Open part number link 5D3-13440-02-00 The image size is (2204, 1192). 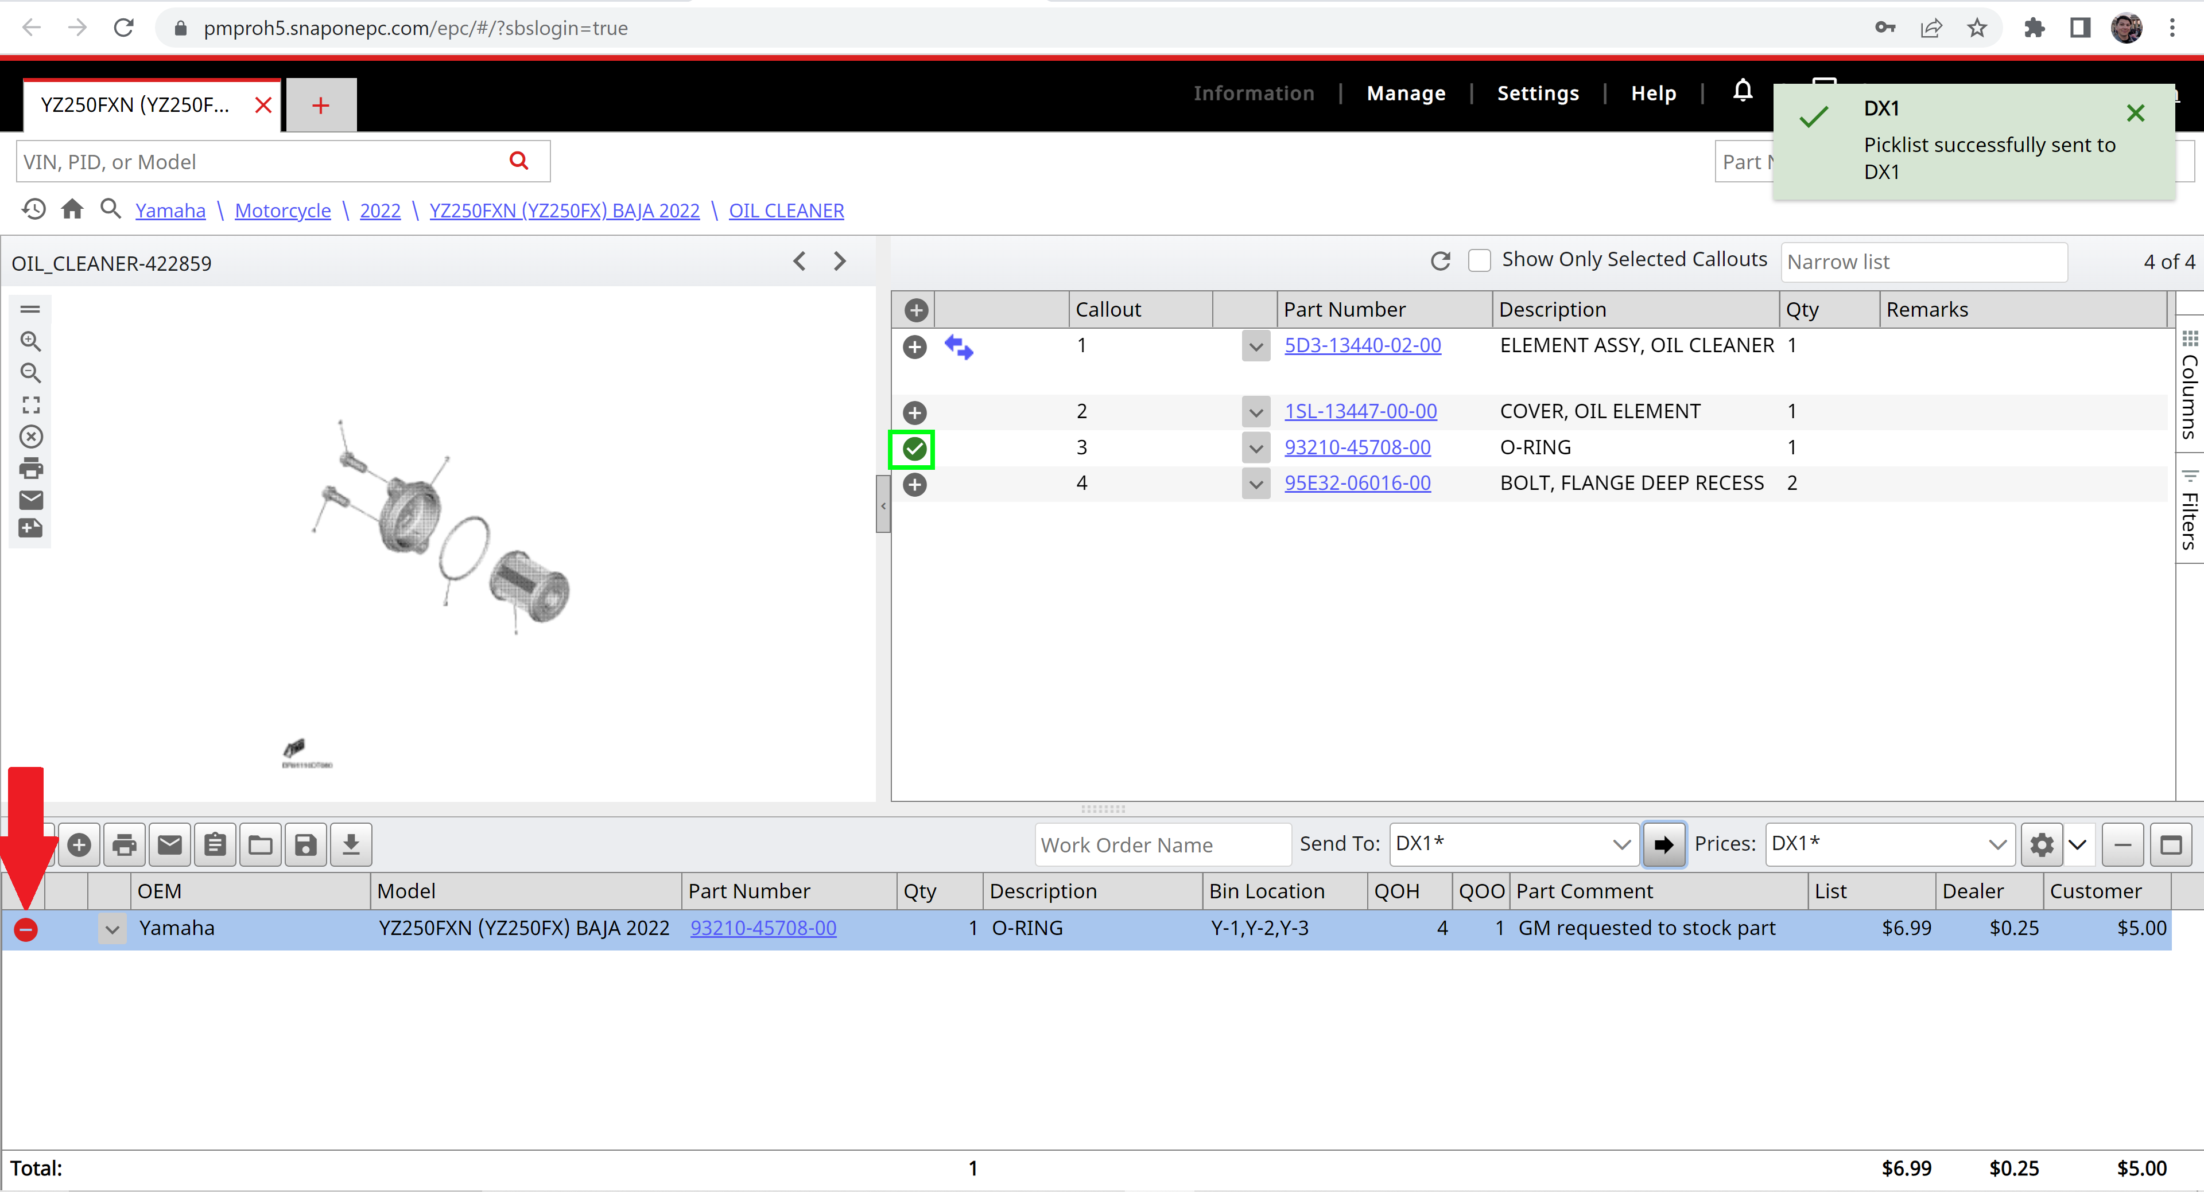(x=1362, y=345)
